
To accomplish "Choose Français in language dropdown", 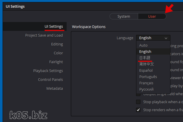I will [146, 83].
